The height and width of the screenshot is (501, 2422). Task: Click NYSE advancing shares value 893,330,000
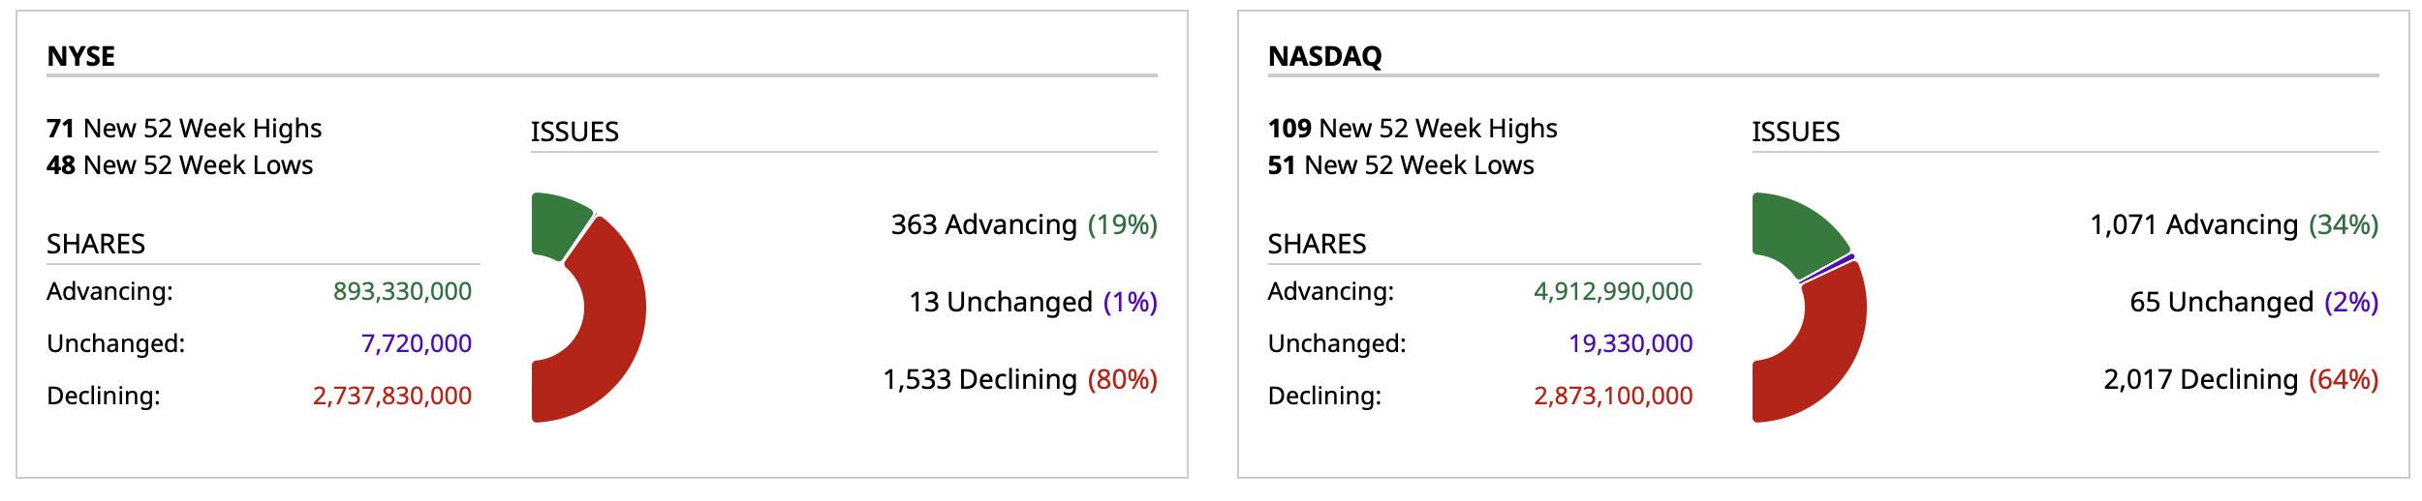click(402, 291)
